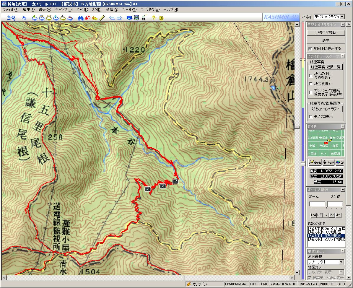
Task: Open the ジャンプ(J) menu
Action: coord(63,9)
